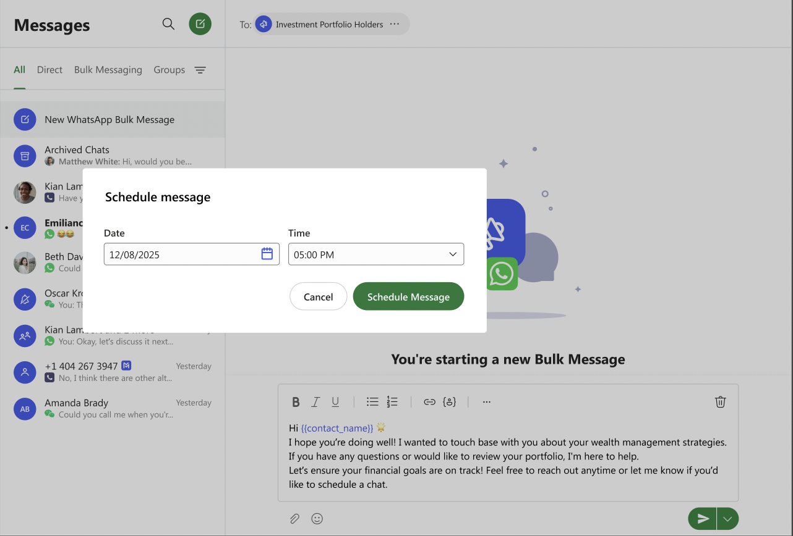
Task: Open search in the Messages panel
Action: pyautogui.click(x=168, y=23)
